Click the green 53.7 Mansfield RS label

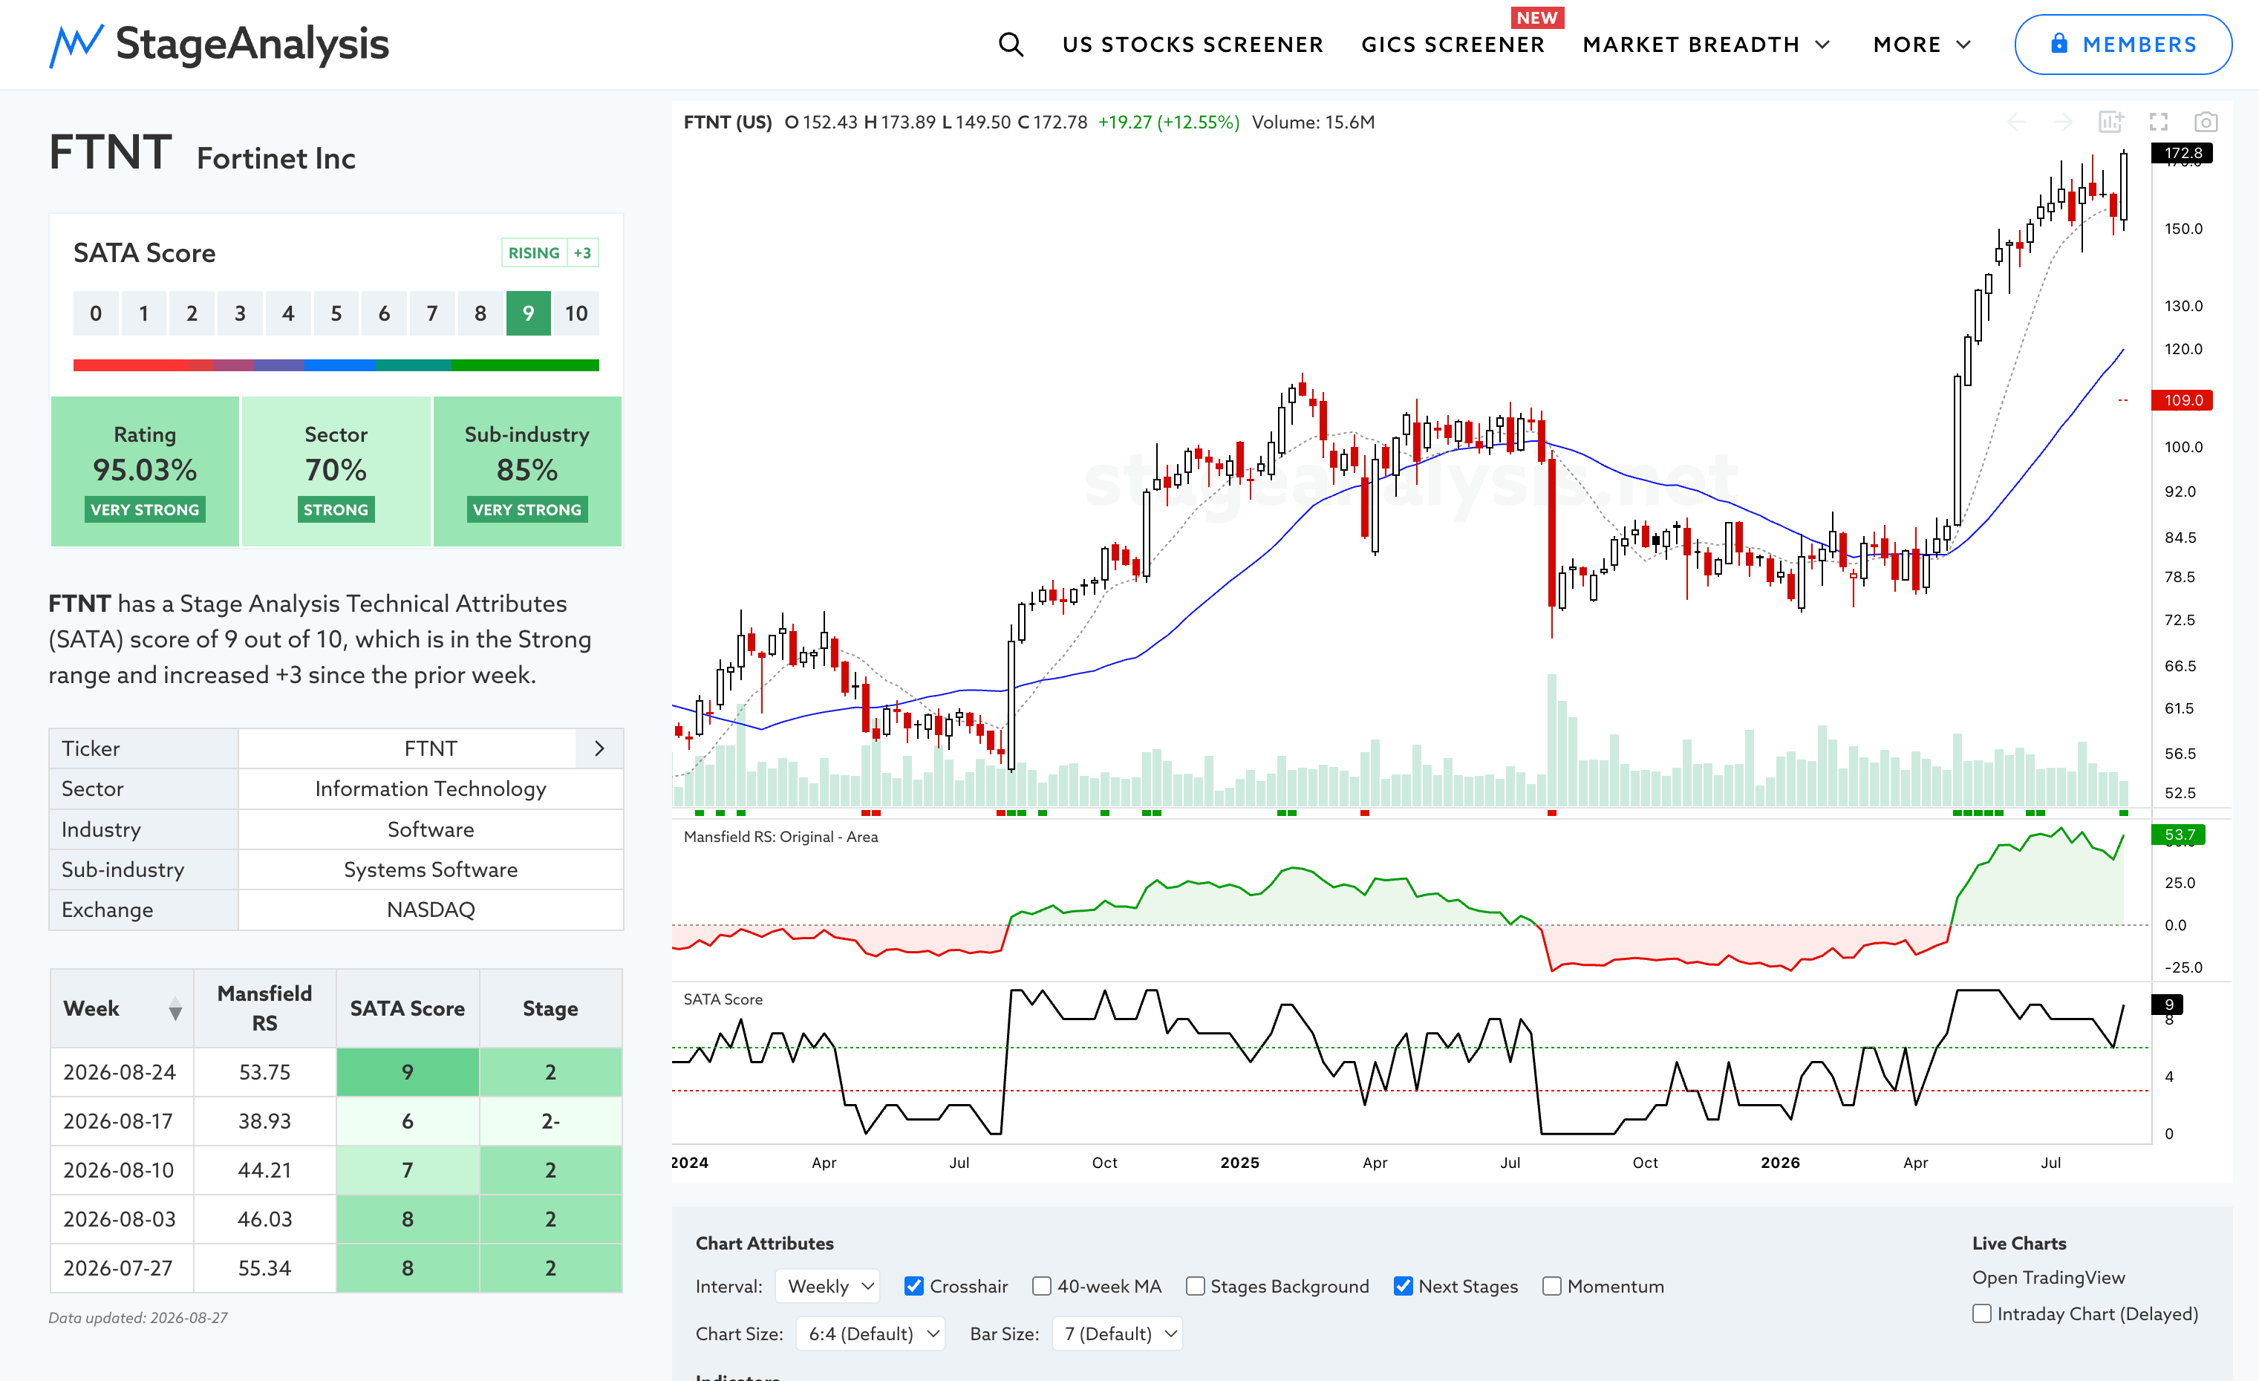(x=2178, y=835)
